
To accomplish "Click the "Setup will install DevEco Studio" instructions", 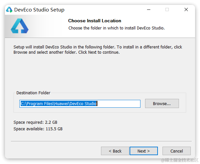I will [98, 50].
